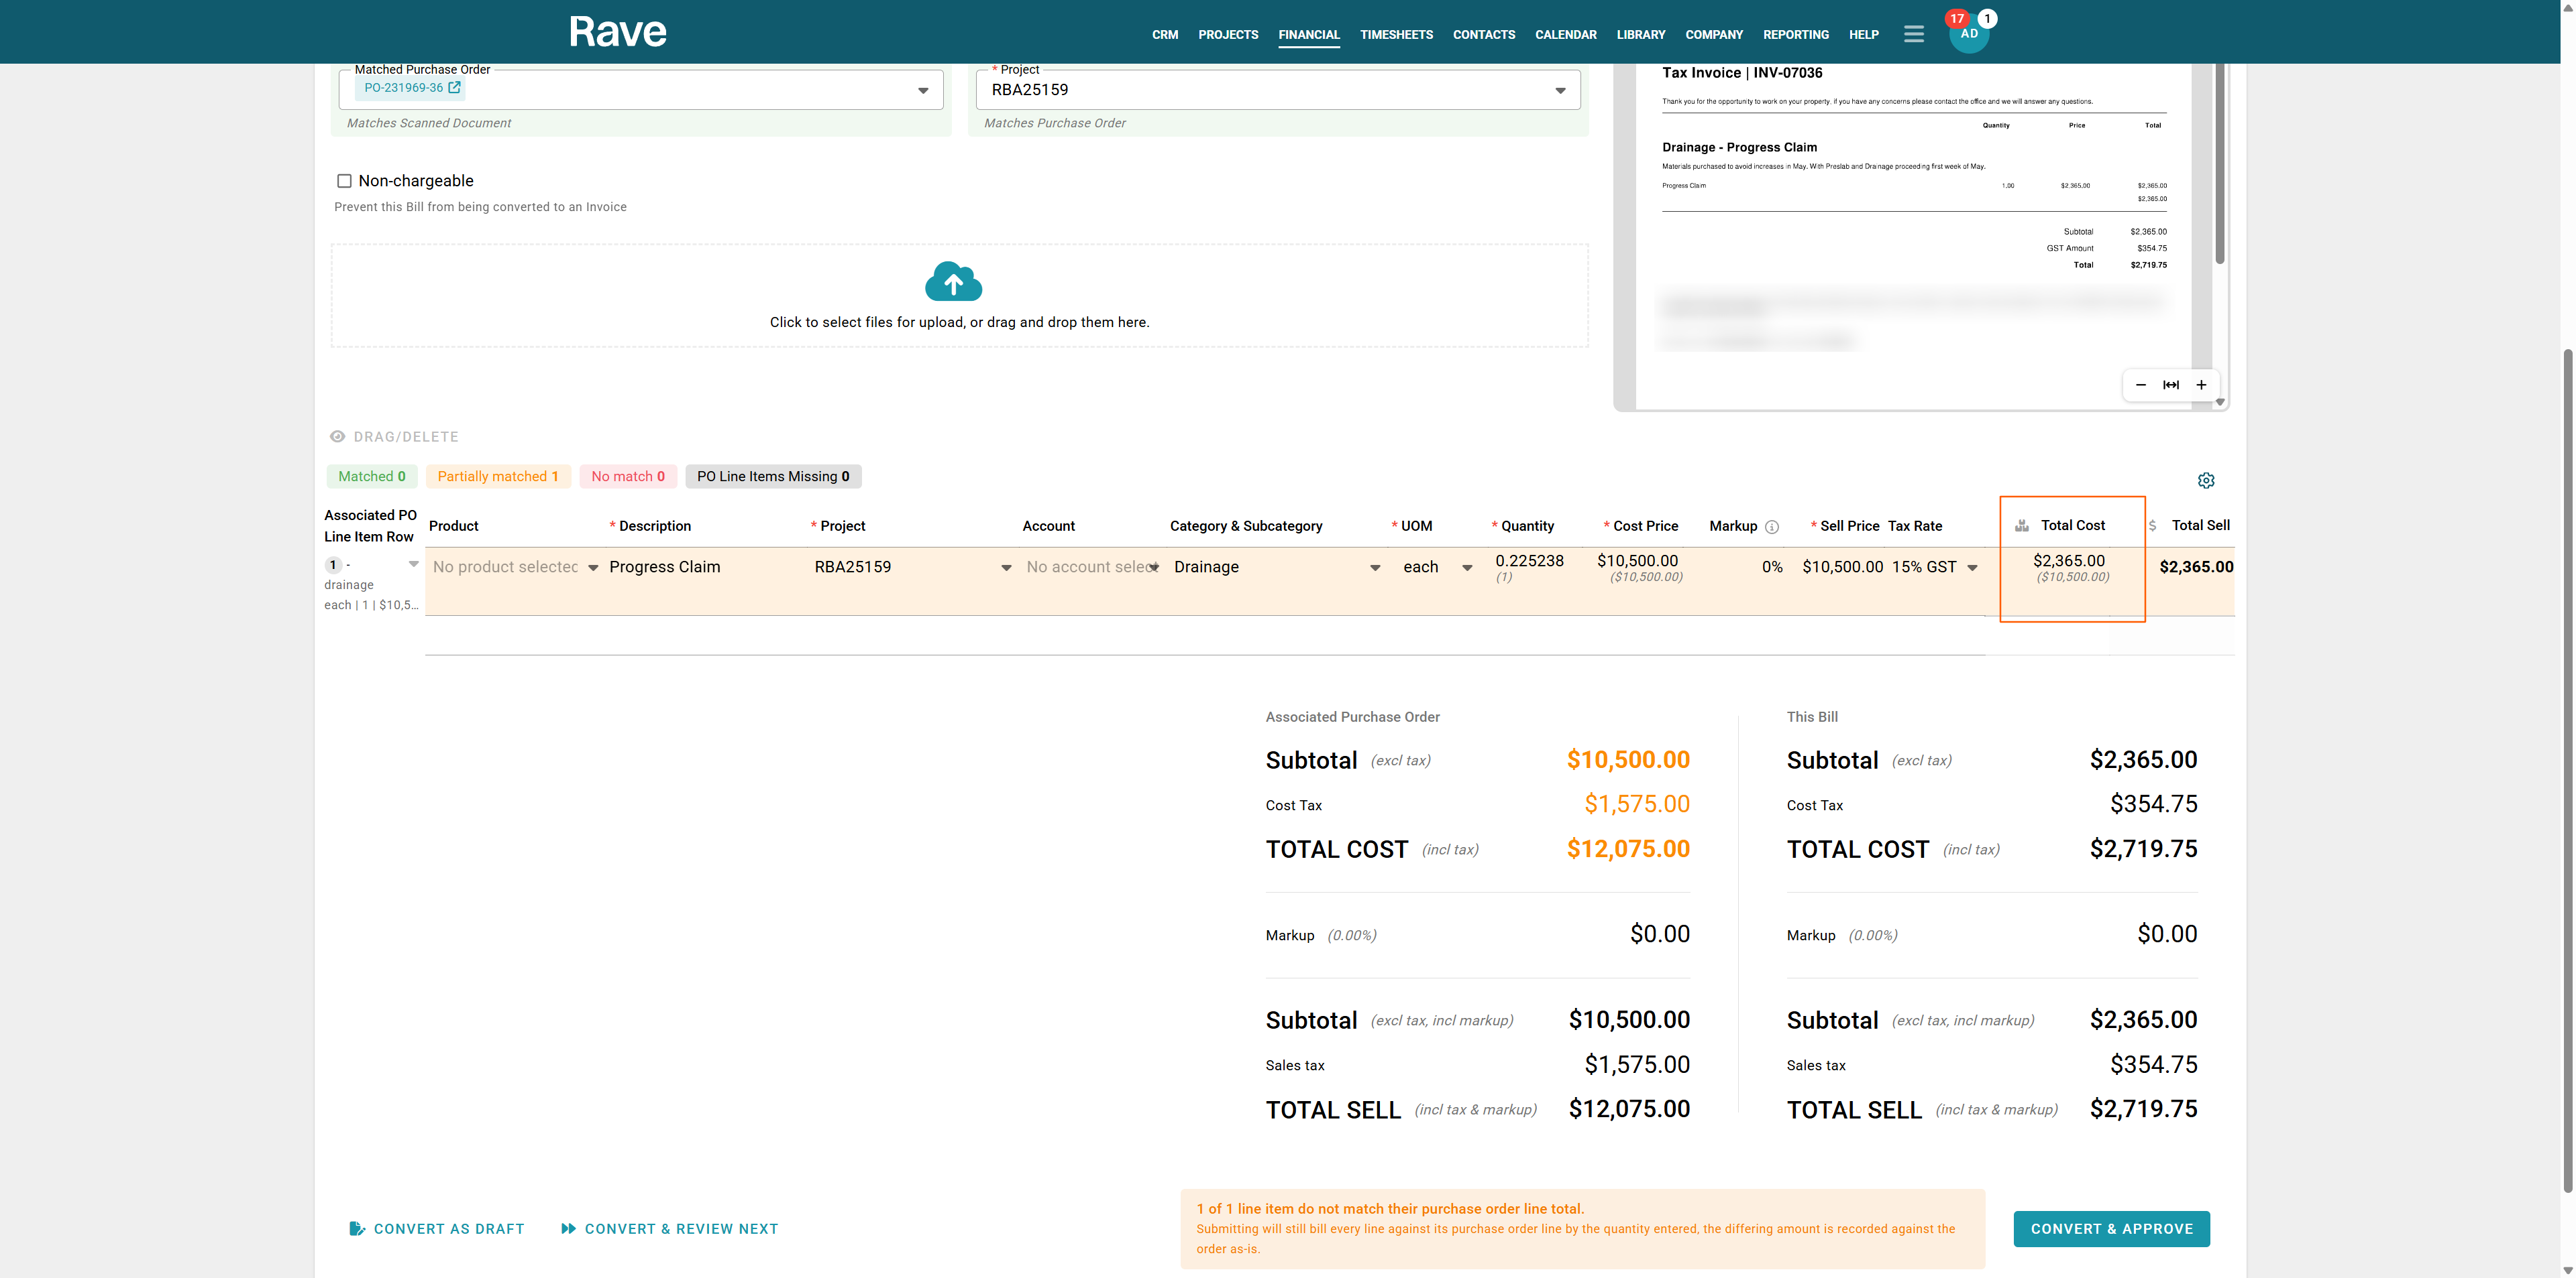Click the fast-forward icon of Convert & Review Next
The width and height of the screenshot is (2576, 1278).
click(569, 1229)
